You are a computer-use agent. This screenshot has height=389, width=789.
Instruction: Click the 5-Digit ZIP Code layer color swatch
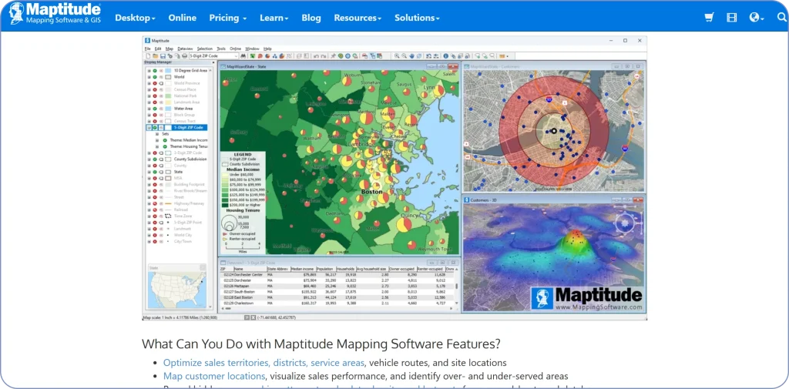[x=169, y=128]
